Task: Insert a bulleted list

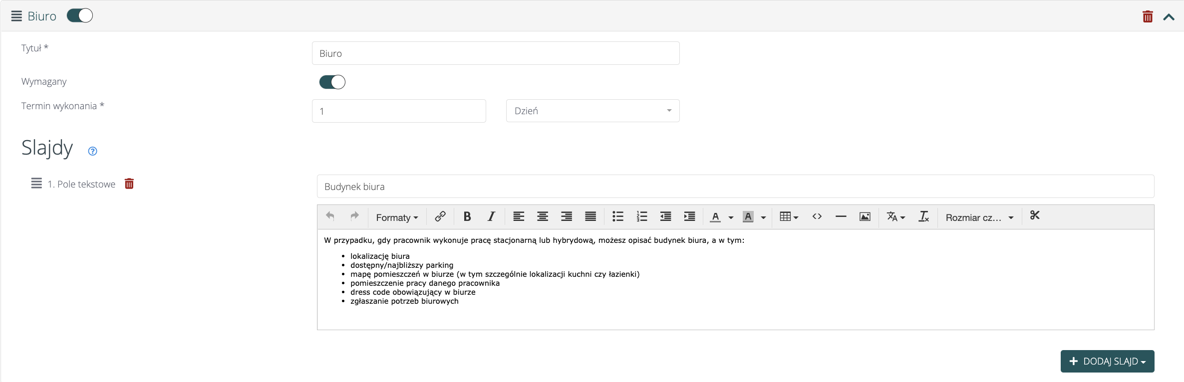Action: tap(617, 216)
